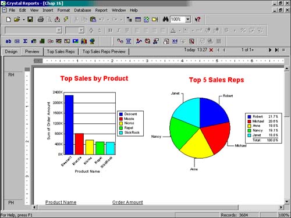The height and width of the screenshot is (218, 291).
Task: Expand the Open icon's dropdown arrow
Action: pos(23,20)
